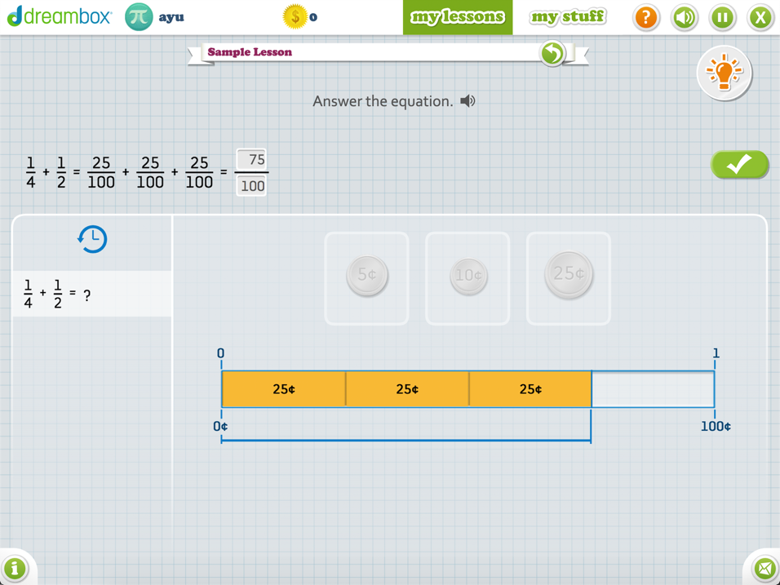Open the orange question mark help
Image resolution: width=780 pixels, height=585 pixels.
click(x=645, y=17)
